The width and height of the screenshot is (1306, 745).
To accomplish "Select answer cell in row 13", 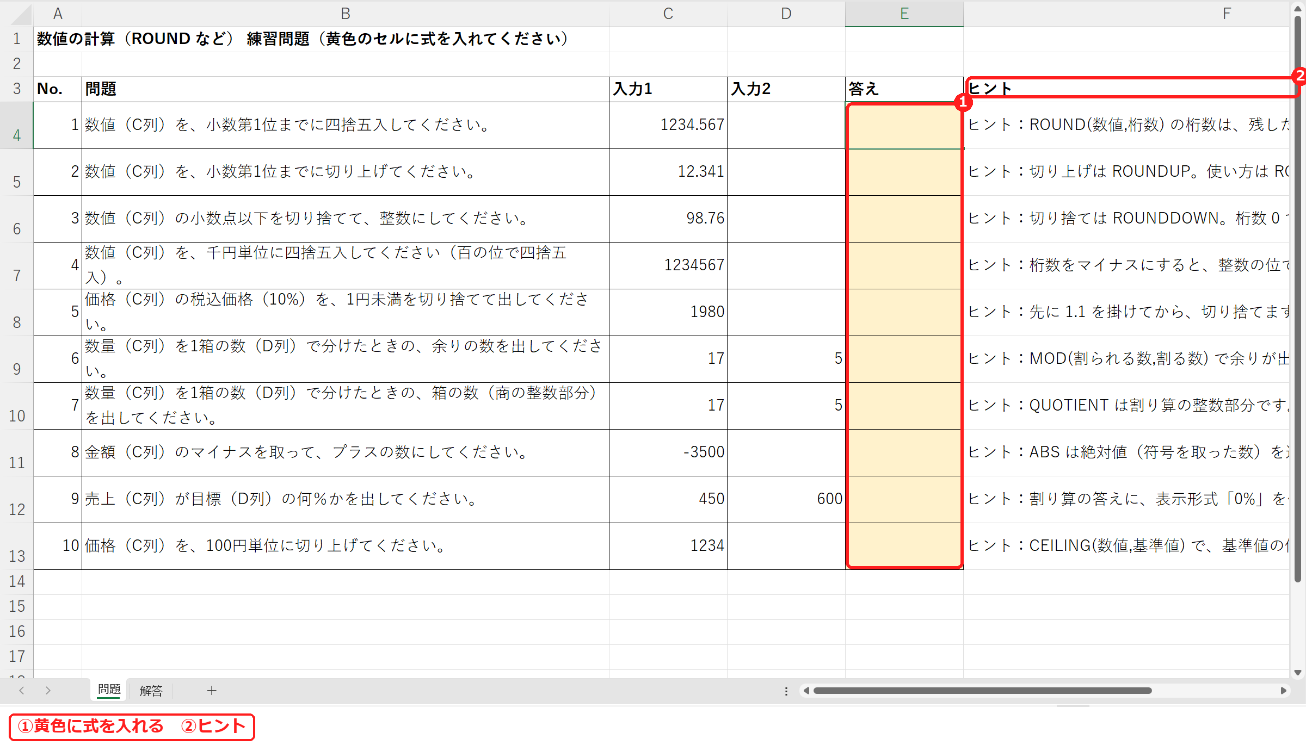I will coord(904,547).
